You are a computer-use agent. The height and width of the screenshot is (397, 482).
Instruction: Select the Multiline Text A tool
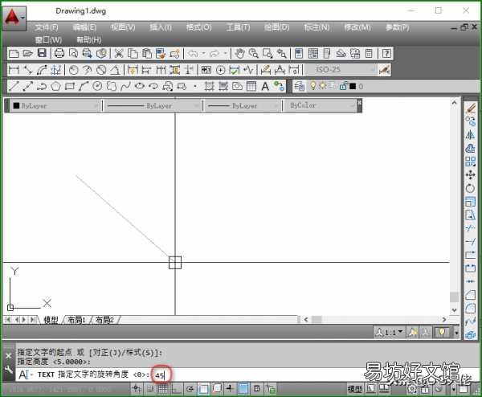click(265, 87)
